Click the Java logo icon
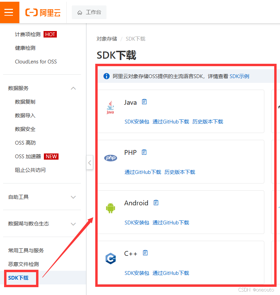 [110, 107]
